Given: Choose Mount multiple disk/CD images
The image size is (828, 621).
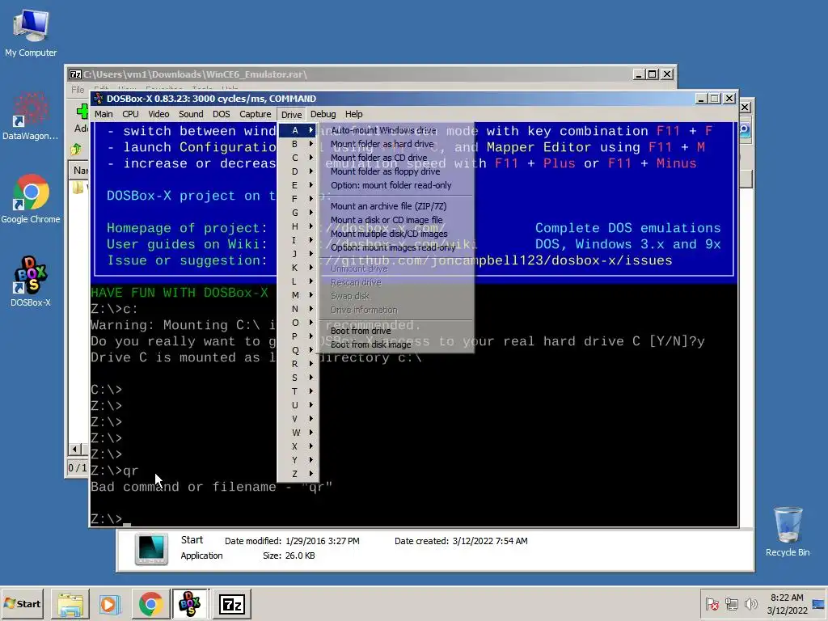Looking at the screenshot, I should (x=396, y=234).
